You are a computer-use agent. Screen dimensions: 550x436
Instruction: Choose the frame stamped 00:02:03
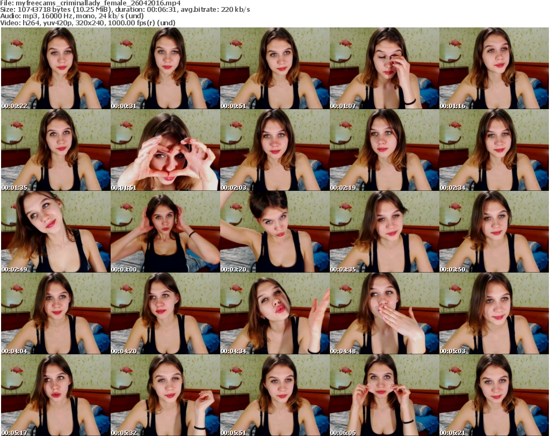click(x=274, y=150)
